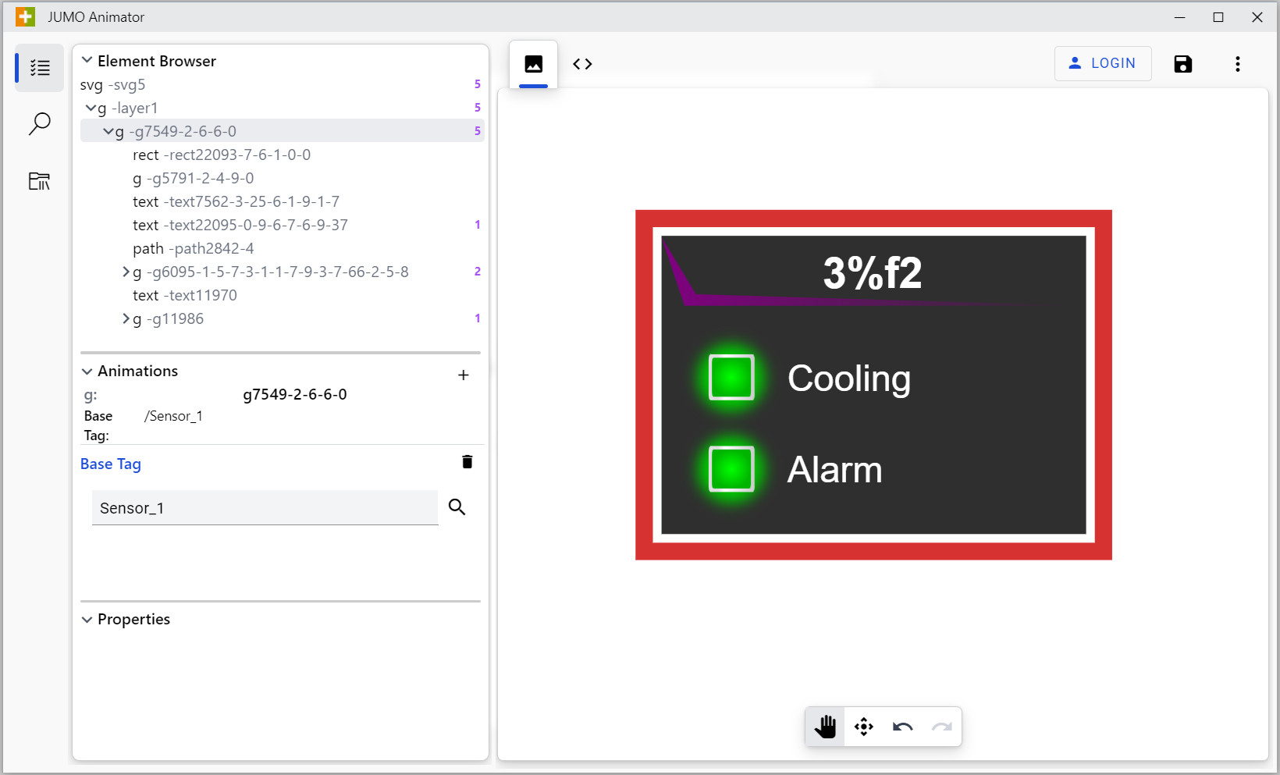Collapse the Animations section
1280x775 pixels.
pyautogui.click(x=87, y=372)
